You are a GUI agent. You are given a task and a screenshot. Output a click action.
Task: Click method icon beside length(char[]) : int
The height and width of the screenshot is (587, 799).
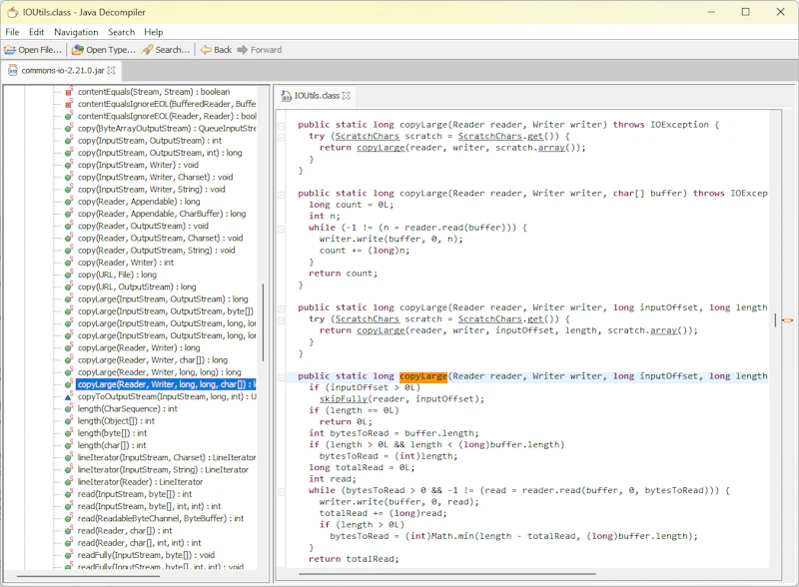click(x=69, y=445)
